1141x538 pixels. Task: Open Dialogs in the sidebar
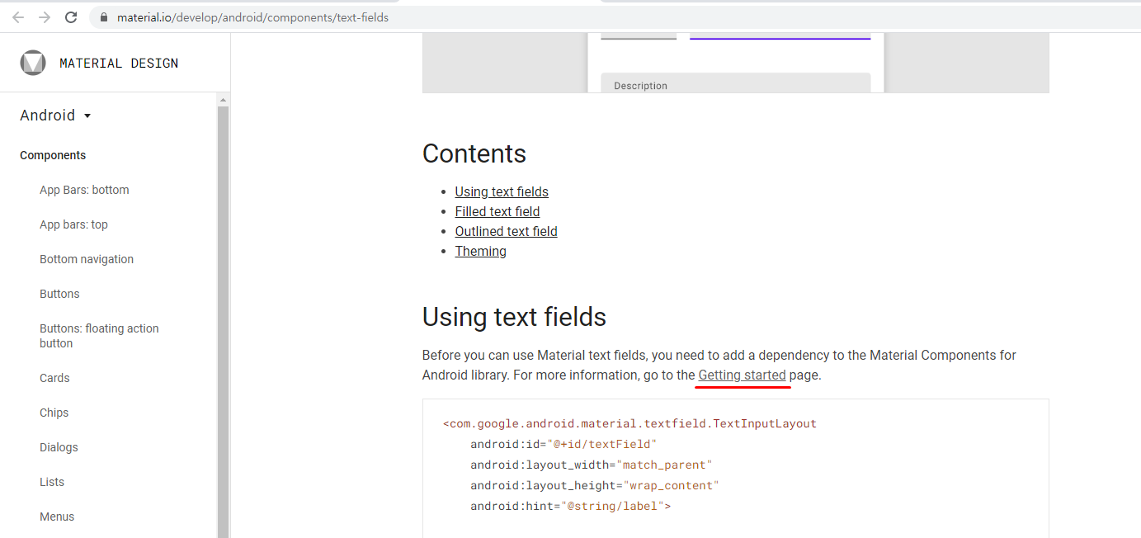coord(59,447)
